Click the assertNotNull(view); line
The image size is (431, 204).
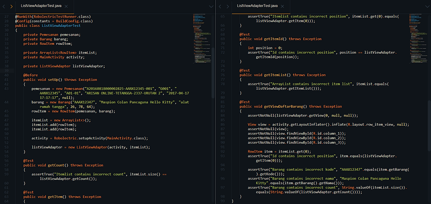(x=268, y=129)
